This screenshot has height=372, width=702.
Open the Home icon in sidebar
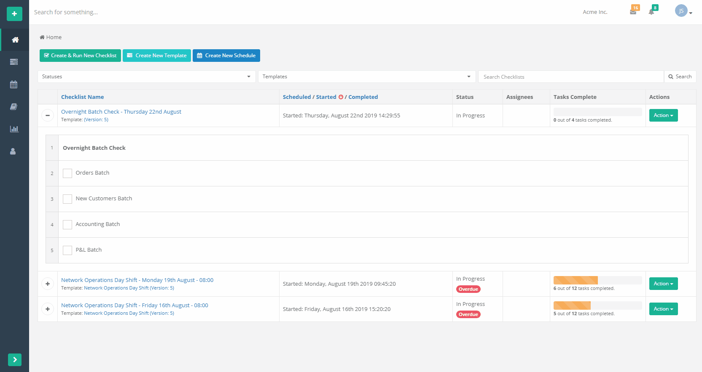pos(15,40)
